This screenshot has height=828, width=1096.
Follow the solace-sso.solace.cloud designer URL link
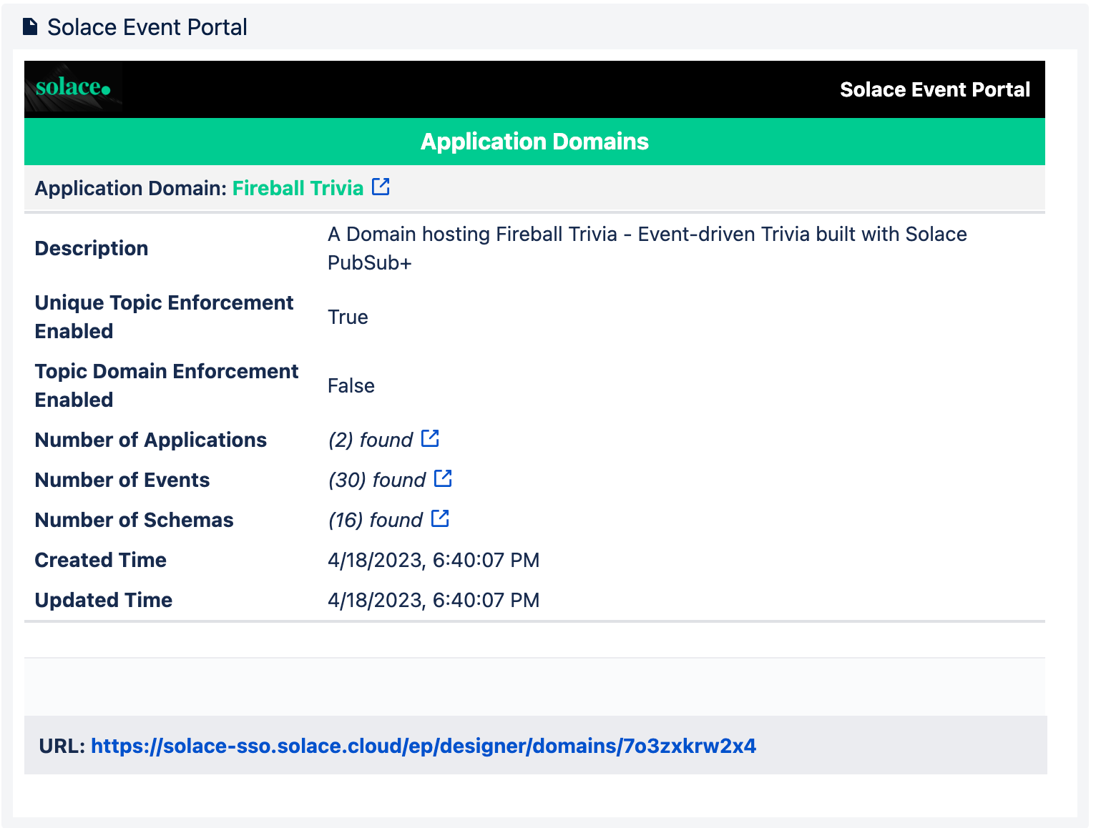[424, 746]
